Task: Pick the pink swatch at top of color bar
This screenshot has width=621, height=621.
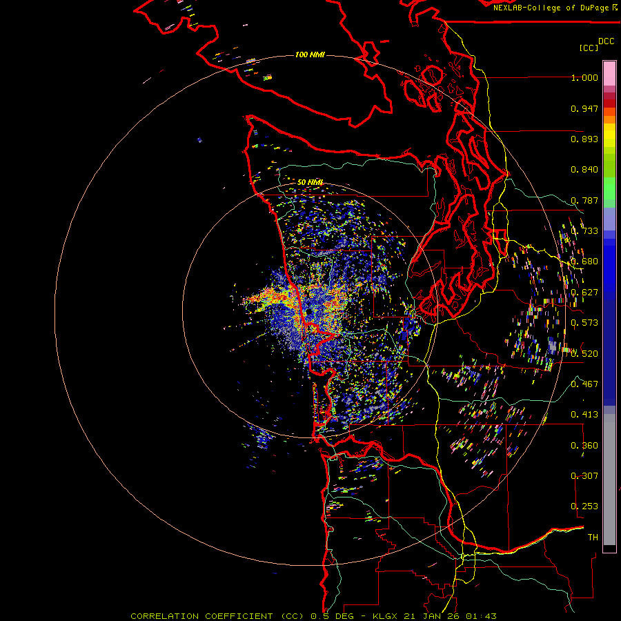Action: point(609,73)
